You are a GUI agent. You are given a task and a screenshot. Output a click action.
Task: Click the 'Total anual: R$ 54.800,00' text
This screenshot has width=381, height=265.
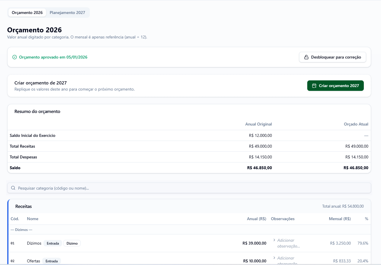point(343,206)
